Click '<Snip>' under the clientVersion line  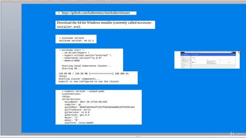66,97
